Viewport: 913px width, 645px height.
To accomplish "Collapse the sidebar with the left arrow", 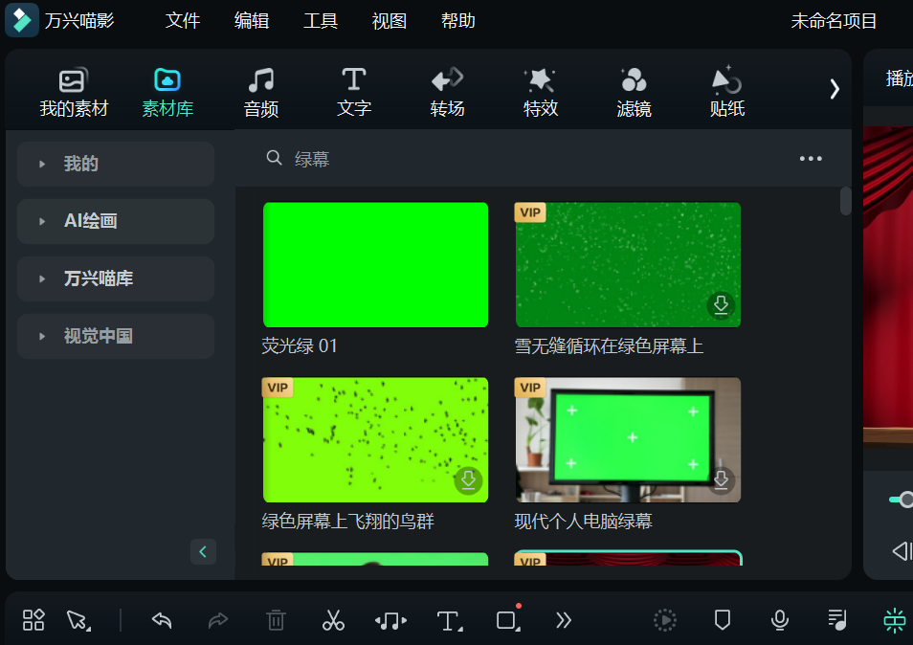I will pyautogui.click(x=203, y=552).
